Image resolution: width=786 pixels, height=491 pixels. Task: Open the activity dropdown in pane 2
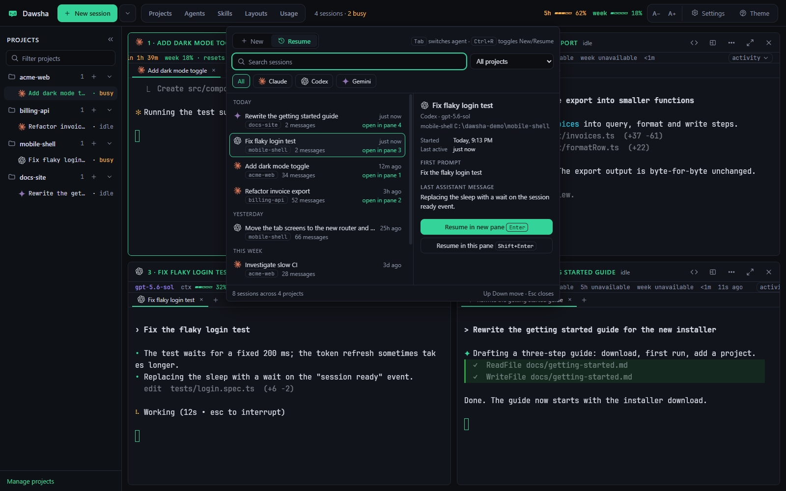750,58
